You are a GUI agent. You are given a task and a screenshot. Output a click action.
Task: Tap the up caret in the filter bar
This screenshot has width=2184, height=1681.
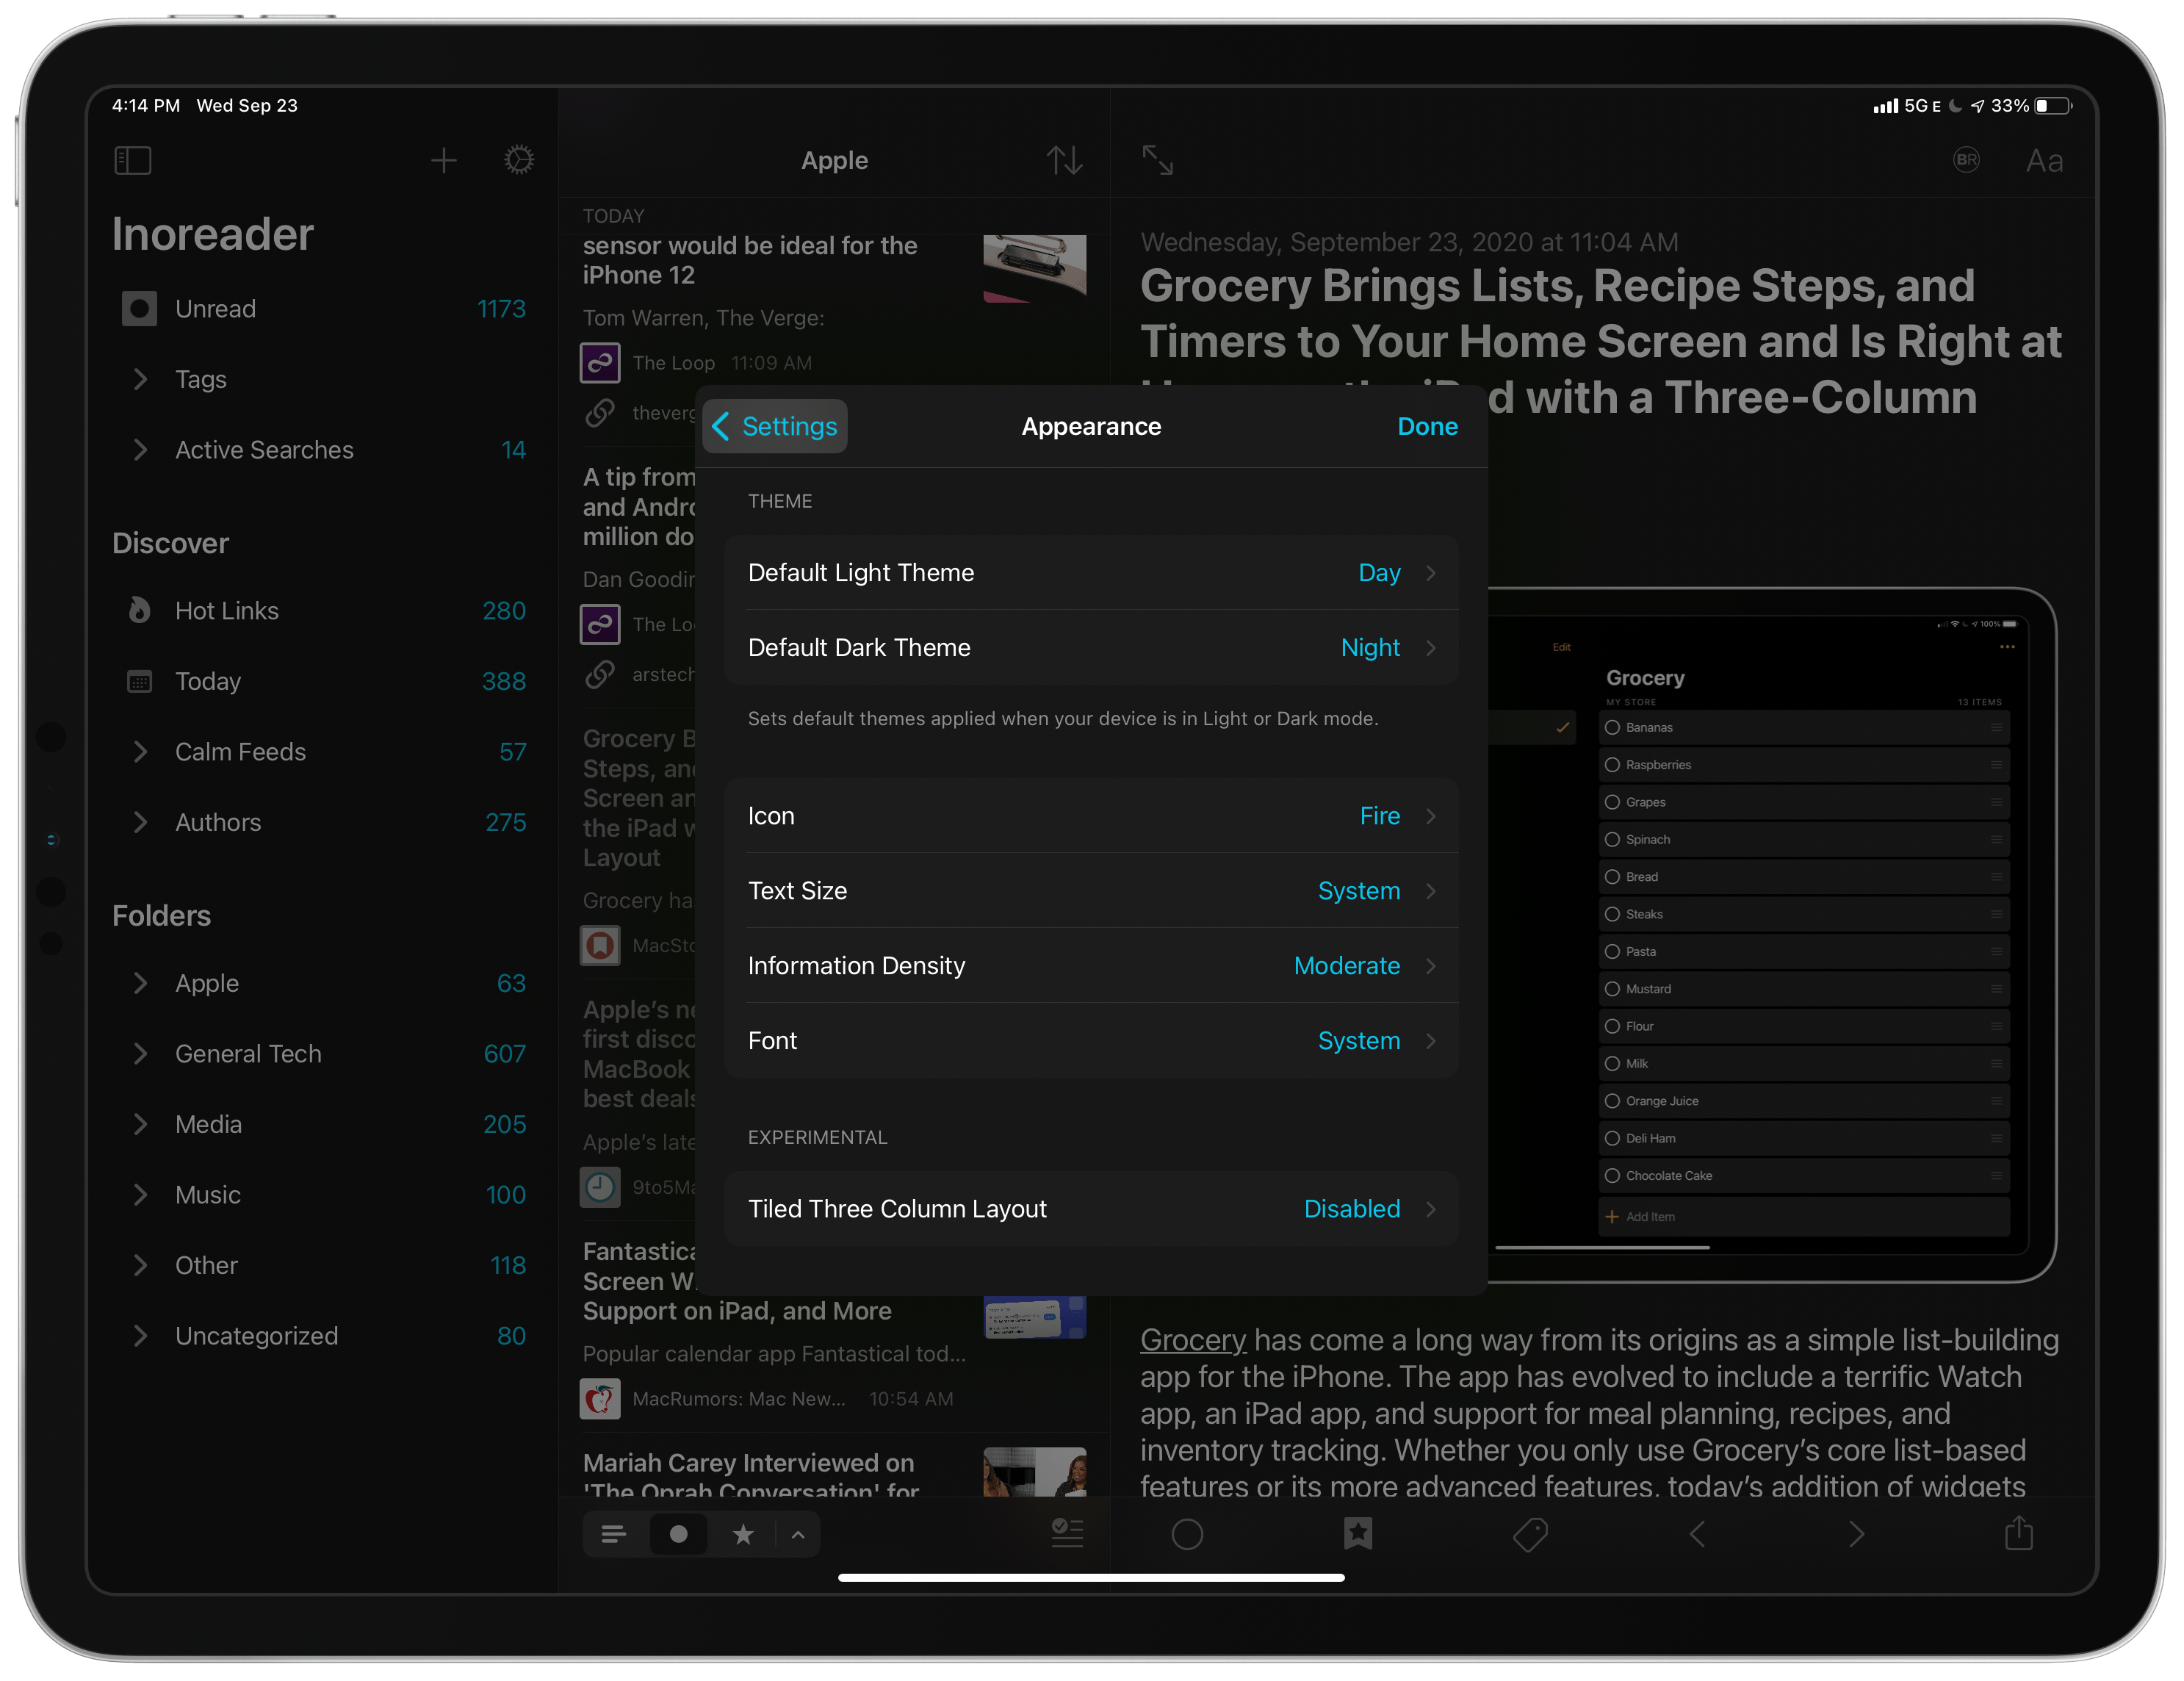pyautogui.click(x=798, y=1534)
